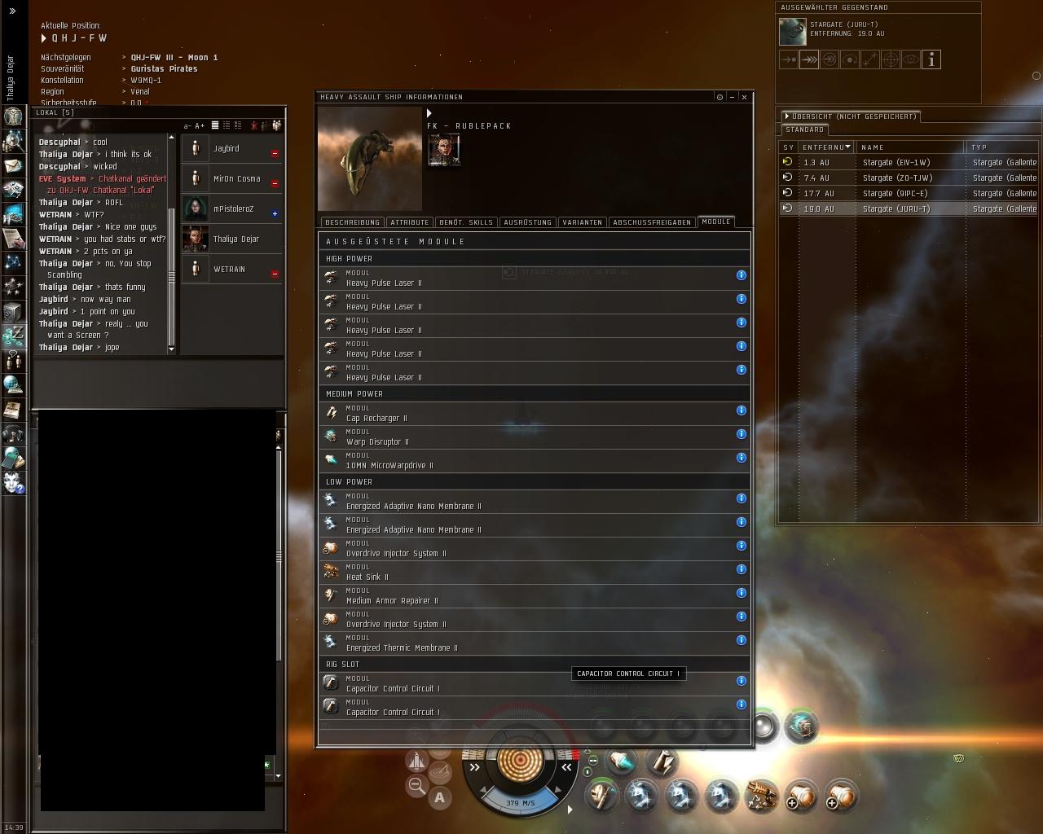
Task: Click the approach icon for selected Stargate
Action: (789, 59)
